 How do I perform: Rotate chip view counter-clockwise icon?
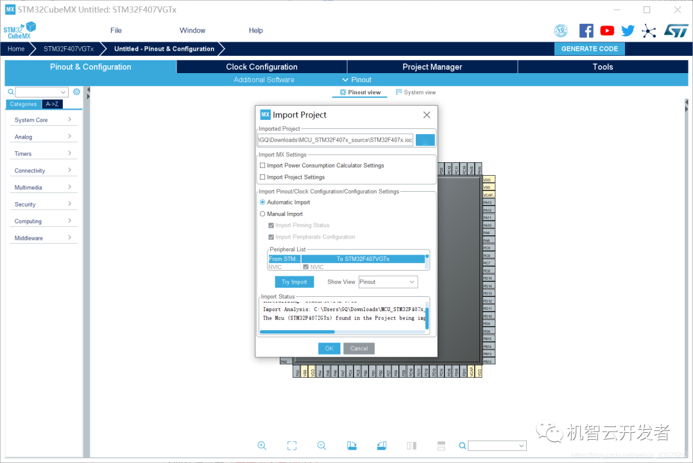coord(382,445)
